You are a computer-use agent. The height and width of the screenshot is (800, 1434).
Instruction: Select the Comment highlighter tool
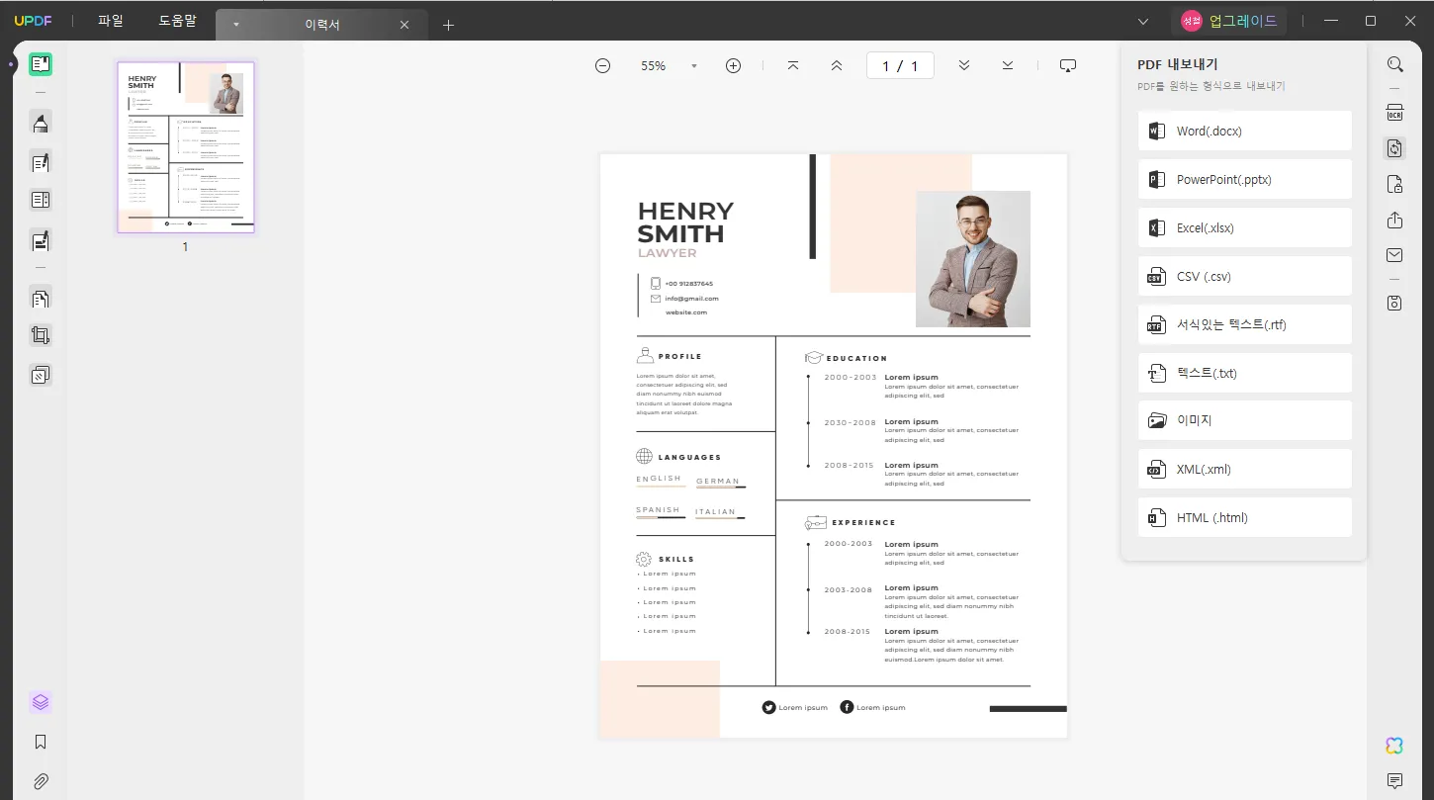pos(41,123)
